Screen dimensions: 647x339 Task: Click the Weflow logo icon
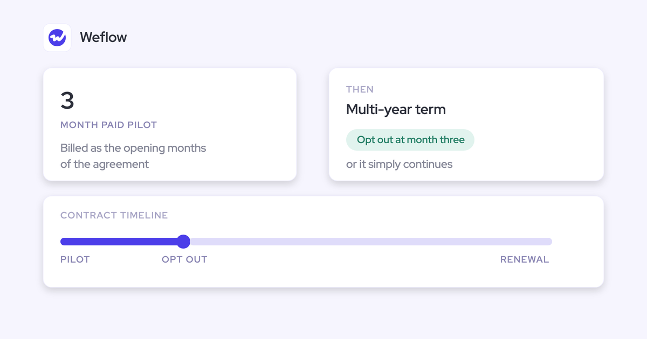tap(57, 38)
